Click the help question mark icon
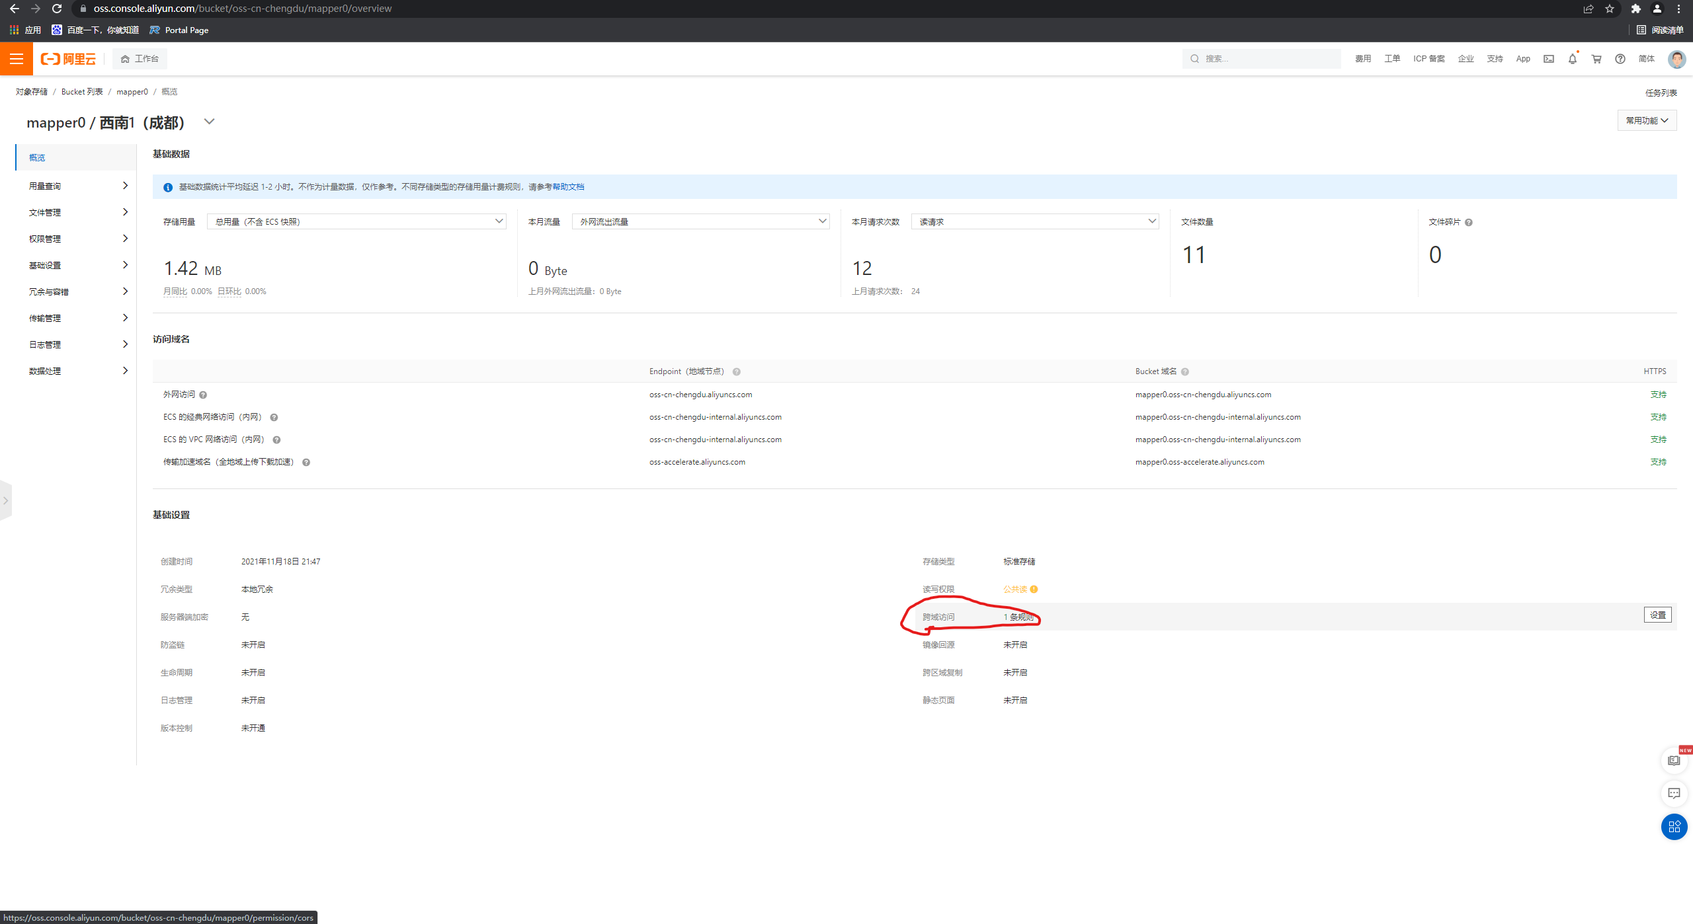Viewport: 1693px width, 924px height. click(1620, 59)
